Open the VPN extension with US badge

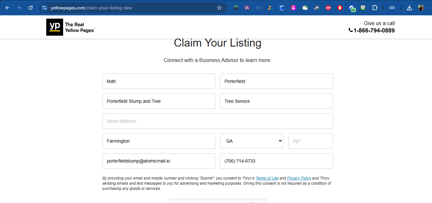tap(352, 8)
